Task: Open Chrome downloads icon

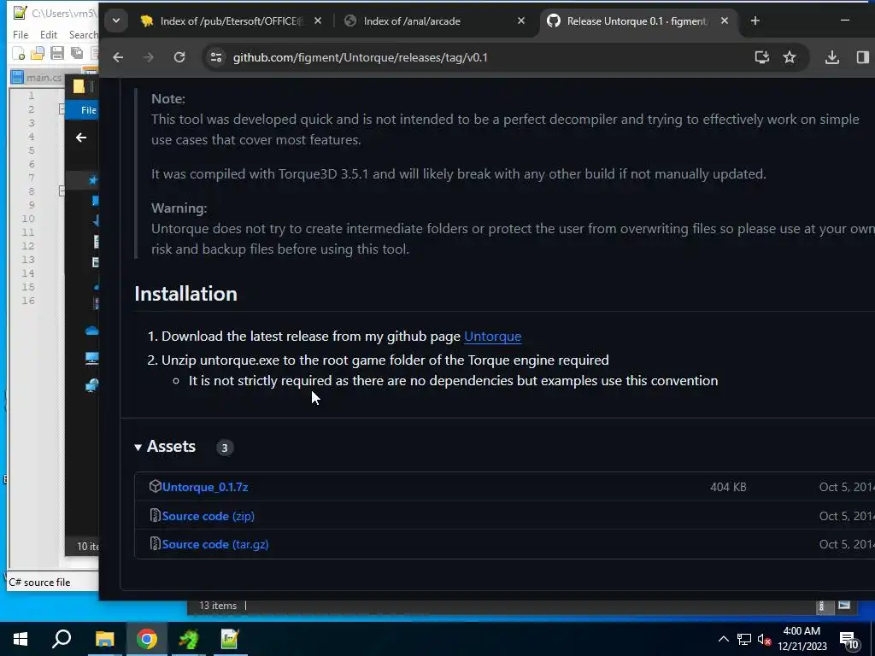Action: point(832,57)
